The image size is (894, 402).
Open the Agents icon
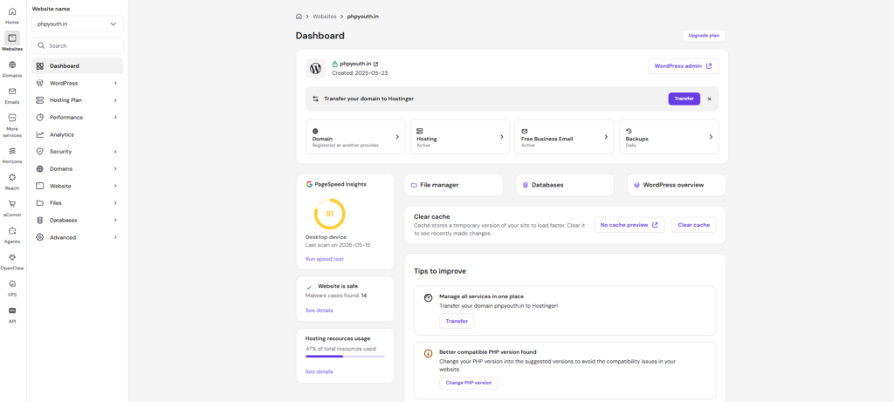(12, 231)
